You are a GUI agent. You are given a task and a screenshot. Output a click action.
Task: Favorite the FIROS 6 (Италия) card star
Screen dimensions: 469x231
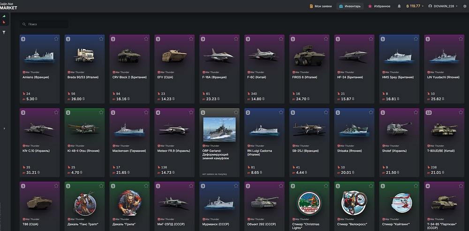click(x=326, y=39)
